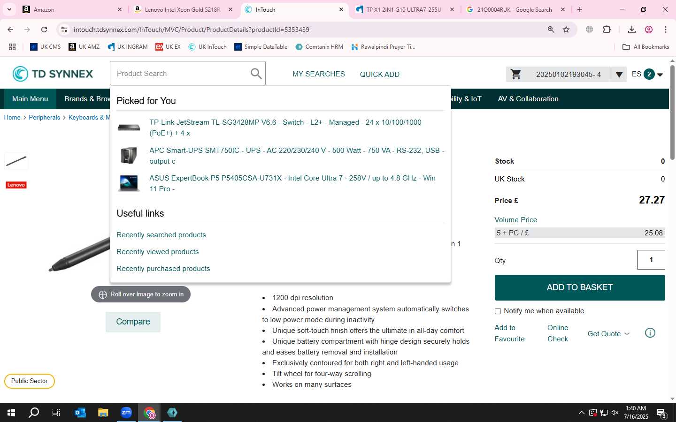The width and height of the screenshot is (676, 422).
Task: Click the Public Sector button
Action: [x=30, y=381]
